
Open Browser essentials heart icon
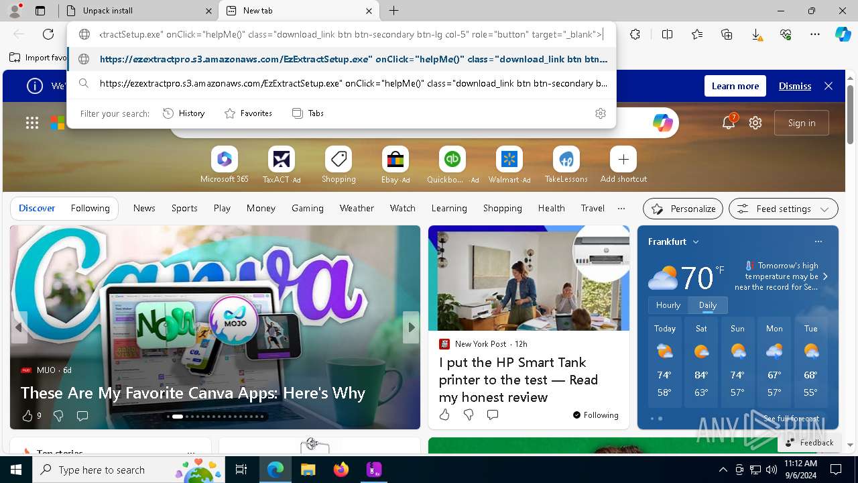[786, 34]
